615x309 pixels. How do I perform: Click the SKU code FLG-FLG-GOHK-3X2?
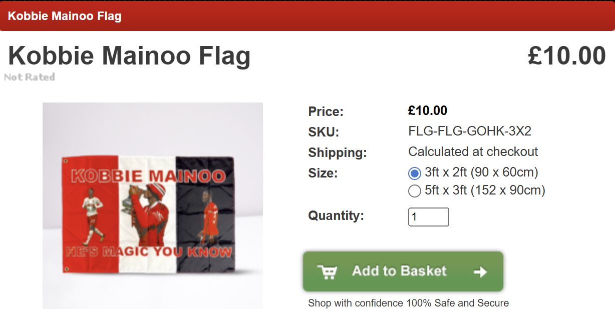click(x=470, y=131)
